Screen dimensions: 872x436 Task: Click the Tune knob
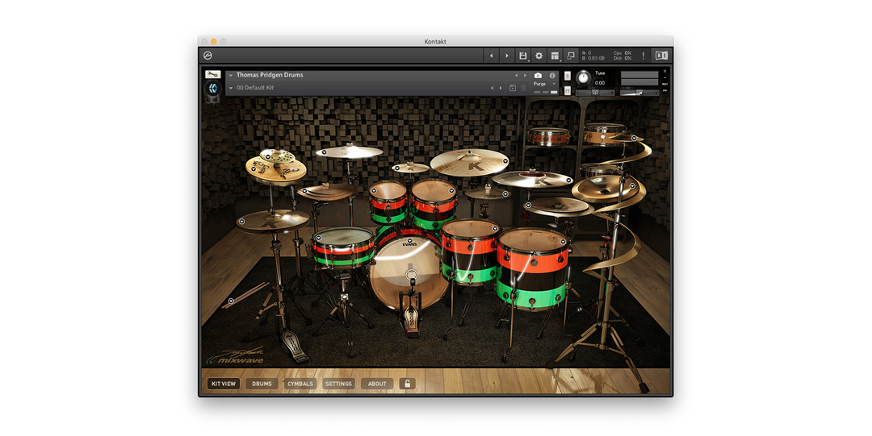(x=583, y=78)
